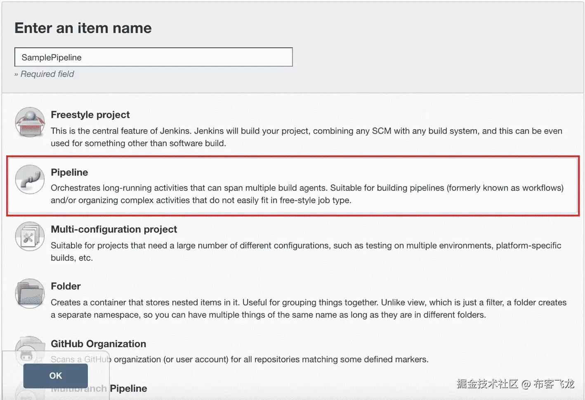This screenshot has width=585, height=400.
Task: Select Multibranch Pipeline heading
Action: pos(128,388)
